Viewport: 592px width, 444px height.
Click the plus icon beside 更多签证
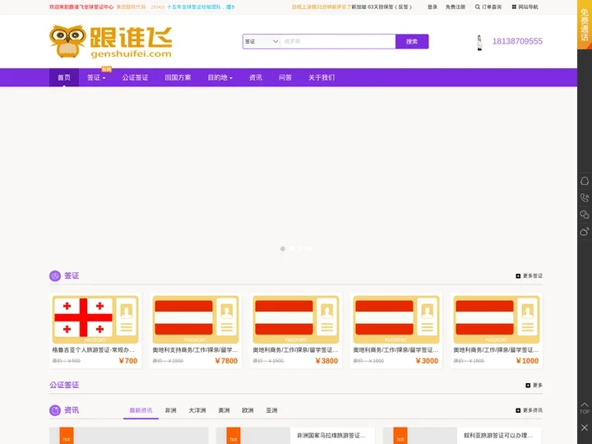(518, 276)
